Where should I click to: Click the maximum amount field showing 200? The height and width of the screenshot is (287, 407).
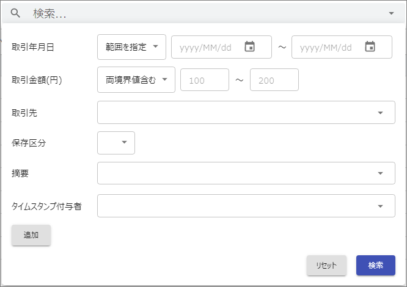coord(274,80)
